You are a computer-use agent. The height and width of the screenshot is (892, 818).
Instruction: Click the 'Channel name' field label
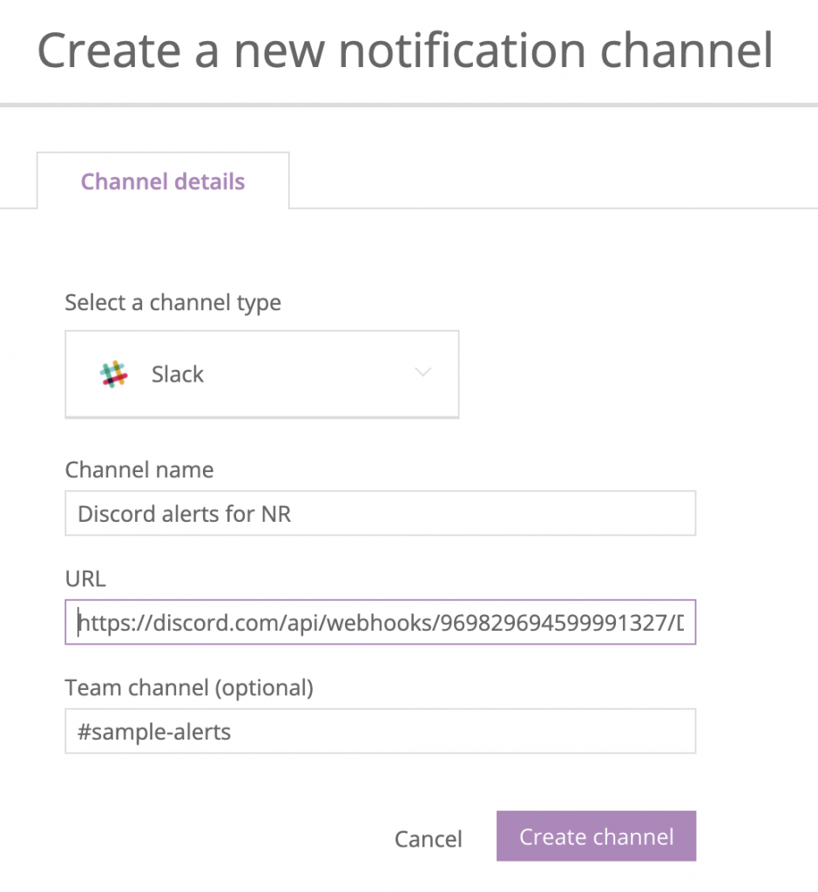[x=139, y=470]
